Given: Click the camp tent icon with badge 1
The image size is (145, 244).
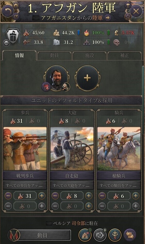Looking at the screenshot, I should [x=85, y=235].
